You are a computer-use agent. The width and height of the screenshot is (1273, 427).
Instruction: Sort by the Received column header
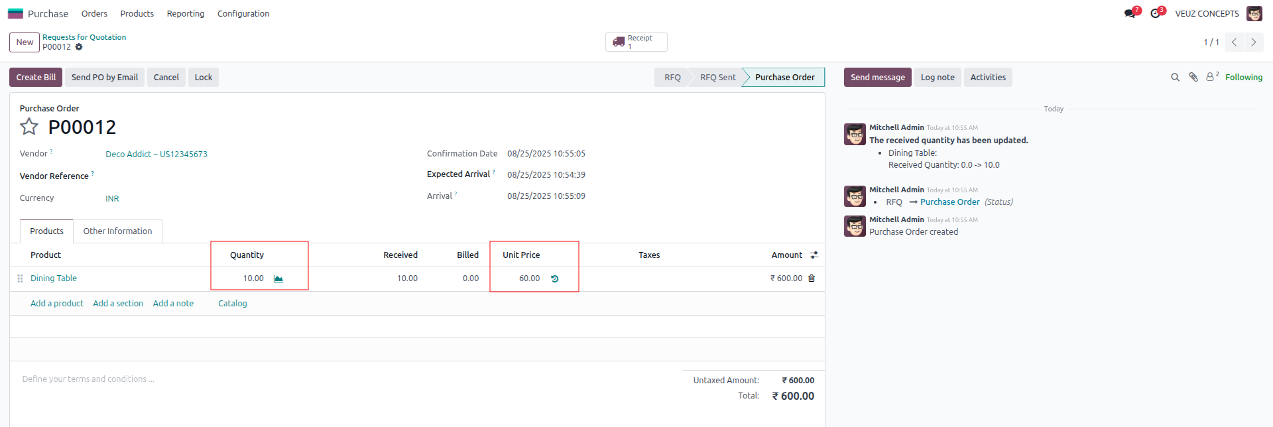click(400, 255)
